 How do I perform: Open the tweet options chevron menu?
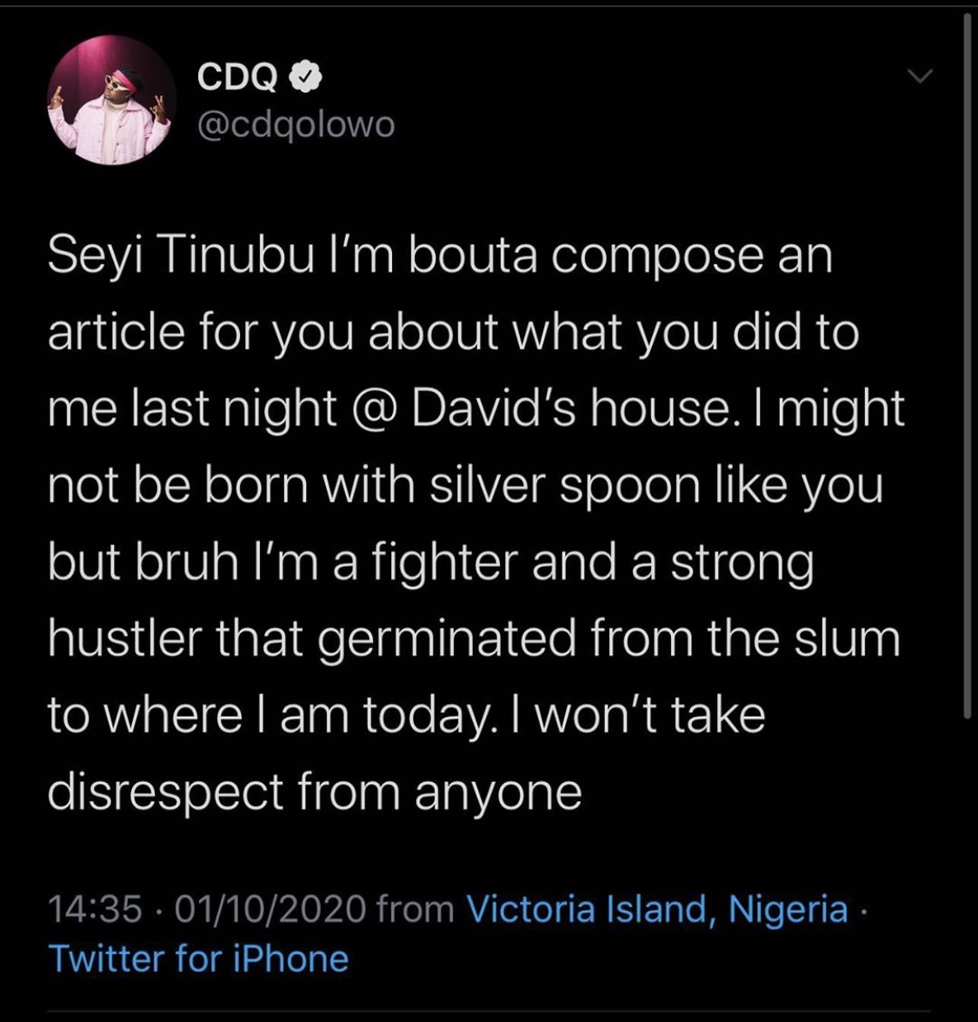point(920,78)
